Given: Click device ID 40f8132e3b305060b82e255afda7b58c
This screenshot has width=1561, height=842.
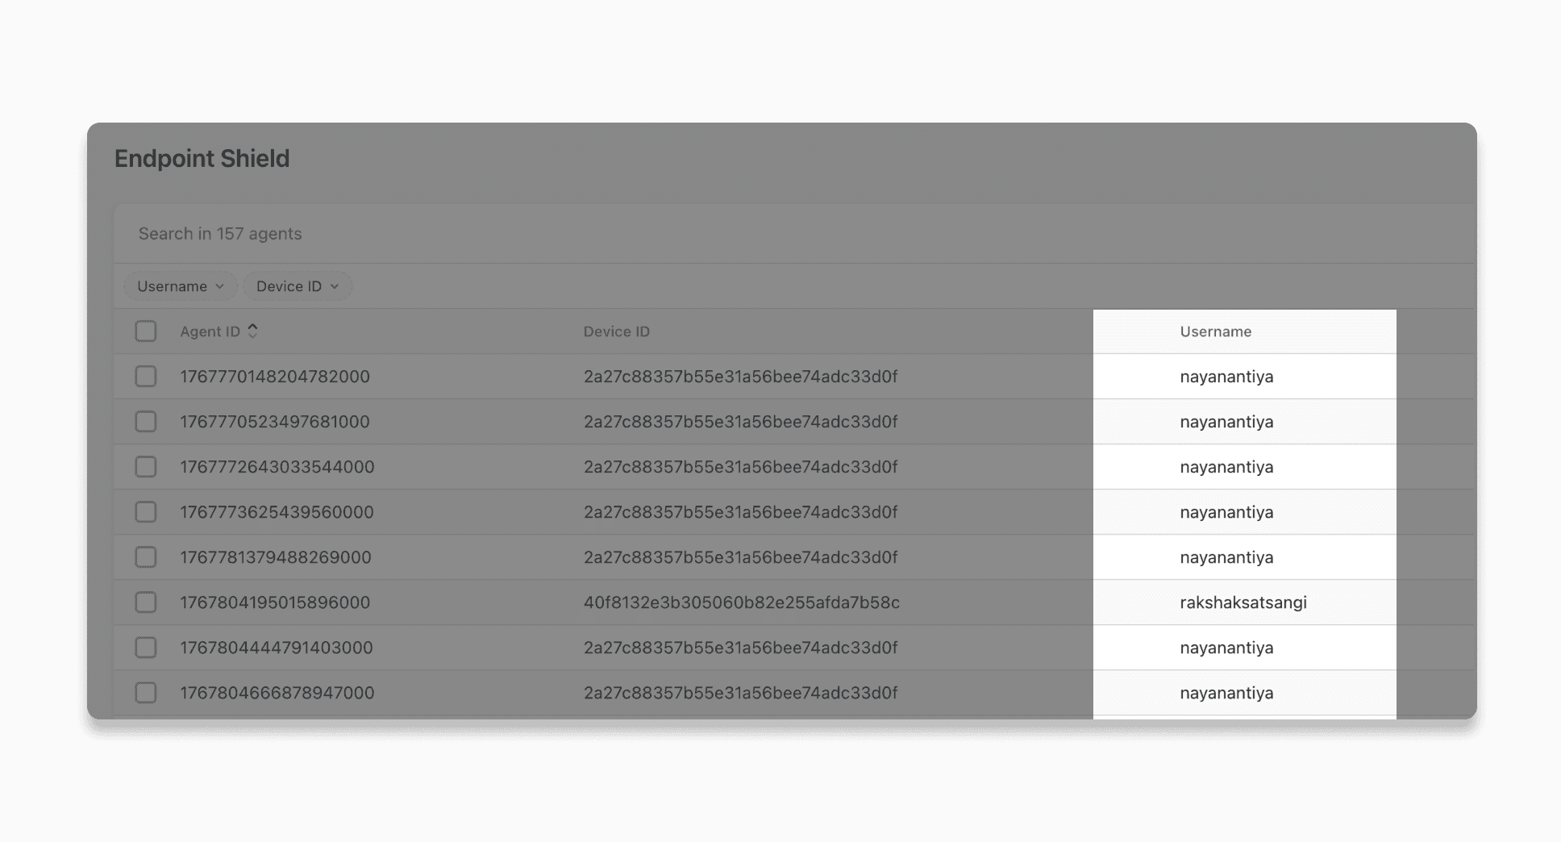Looking at the screenshot, I should pos(742,602).
